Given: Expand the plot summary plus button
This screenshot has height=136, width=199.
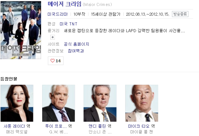Looking at the screenshot, I should tap(52, 37).
